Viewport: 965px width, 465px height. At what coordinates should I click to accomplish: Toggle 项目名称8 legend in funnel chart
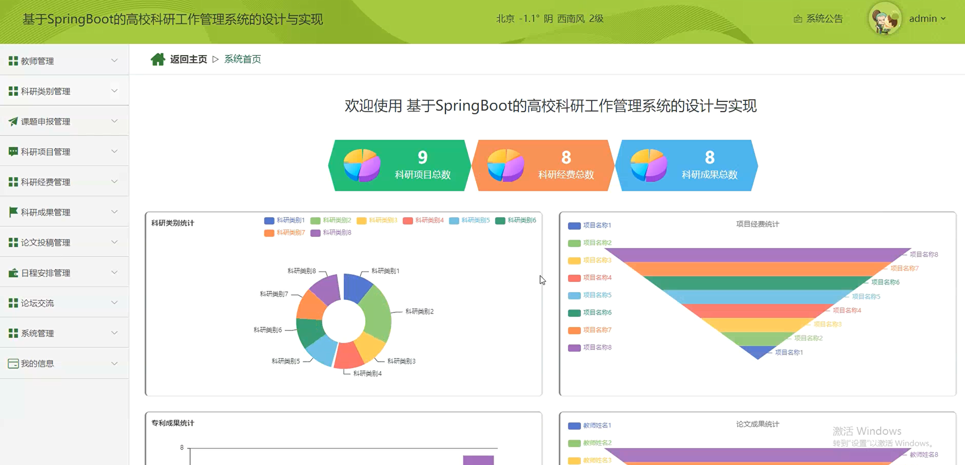coord(590,348)
